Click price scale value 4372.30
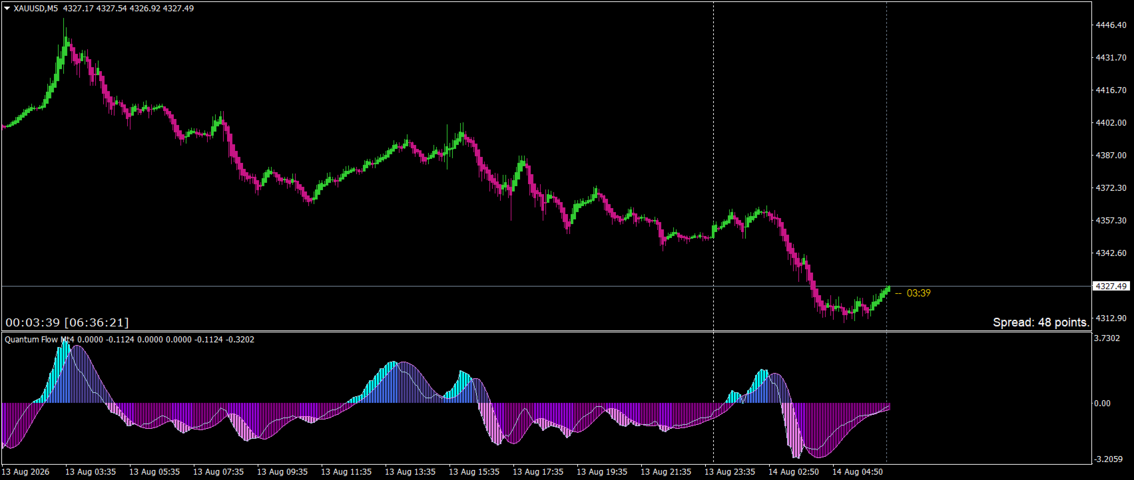Image resolution: width=1134 pixels, height=480 pixels. pyautogui.click(x=1111, y=188)
